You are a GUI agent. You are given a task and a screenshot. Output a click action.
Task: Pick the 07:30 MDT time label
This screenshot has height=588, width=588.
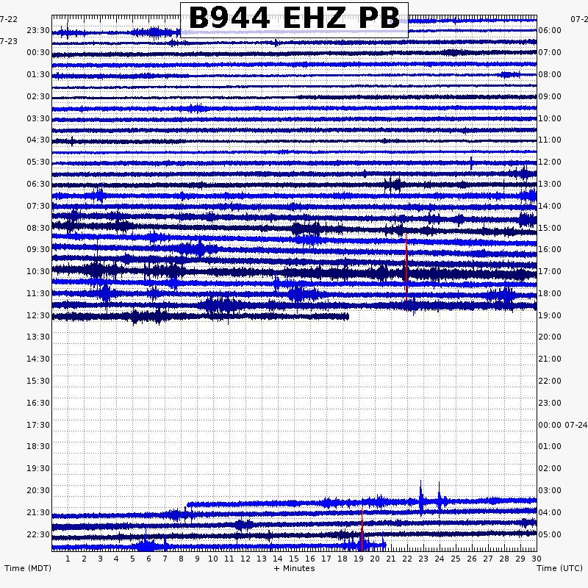tap(38, 207)
